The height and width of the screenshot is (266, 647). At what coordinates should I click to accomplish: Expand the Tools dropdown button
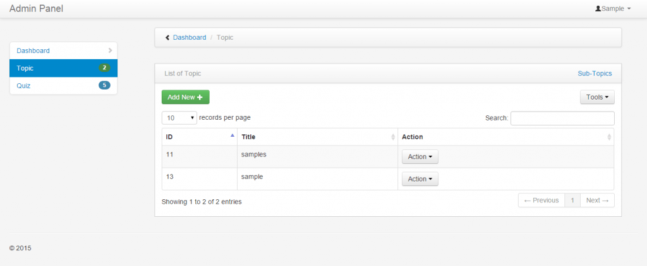pyautogui.click(x=597, y=97)
